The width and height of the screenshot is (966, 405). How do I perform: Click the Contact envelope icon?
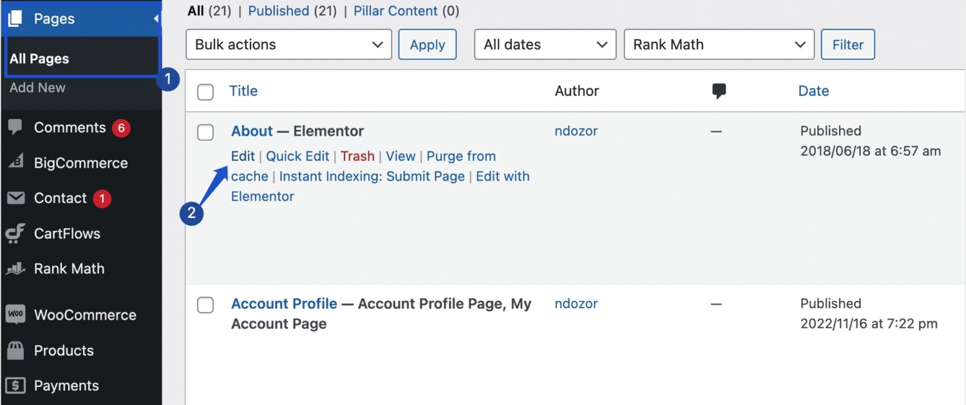point(15,198)
